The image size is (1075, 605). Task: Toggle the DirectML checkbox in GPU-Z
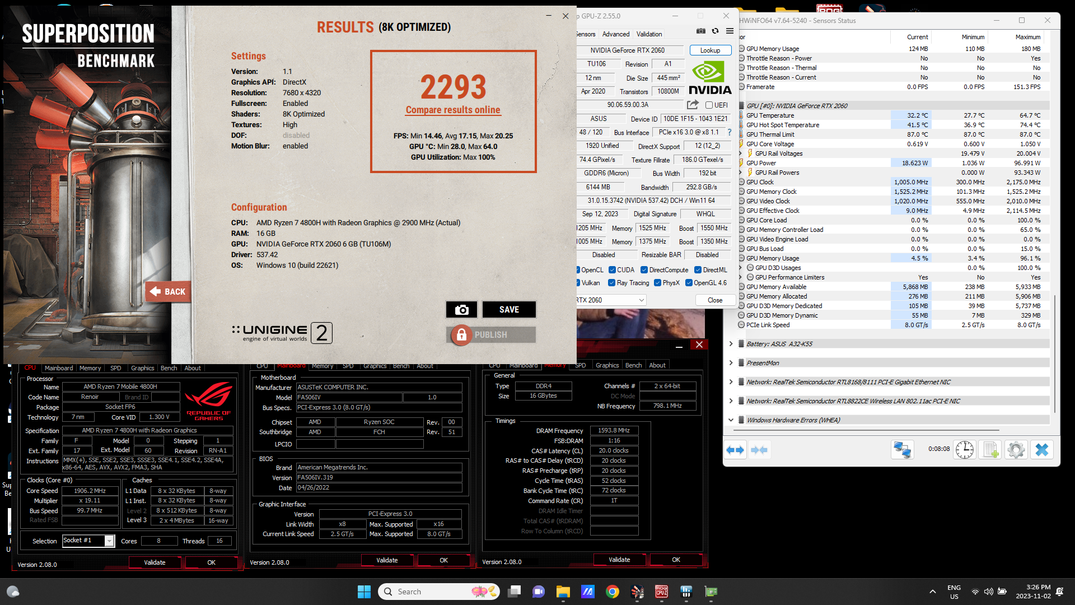coord(698,270)
